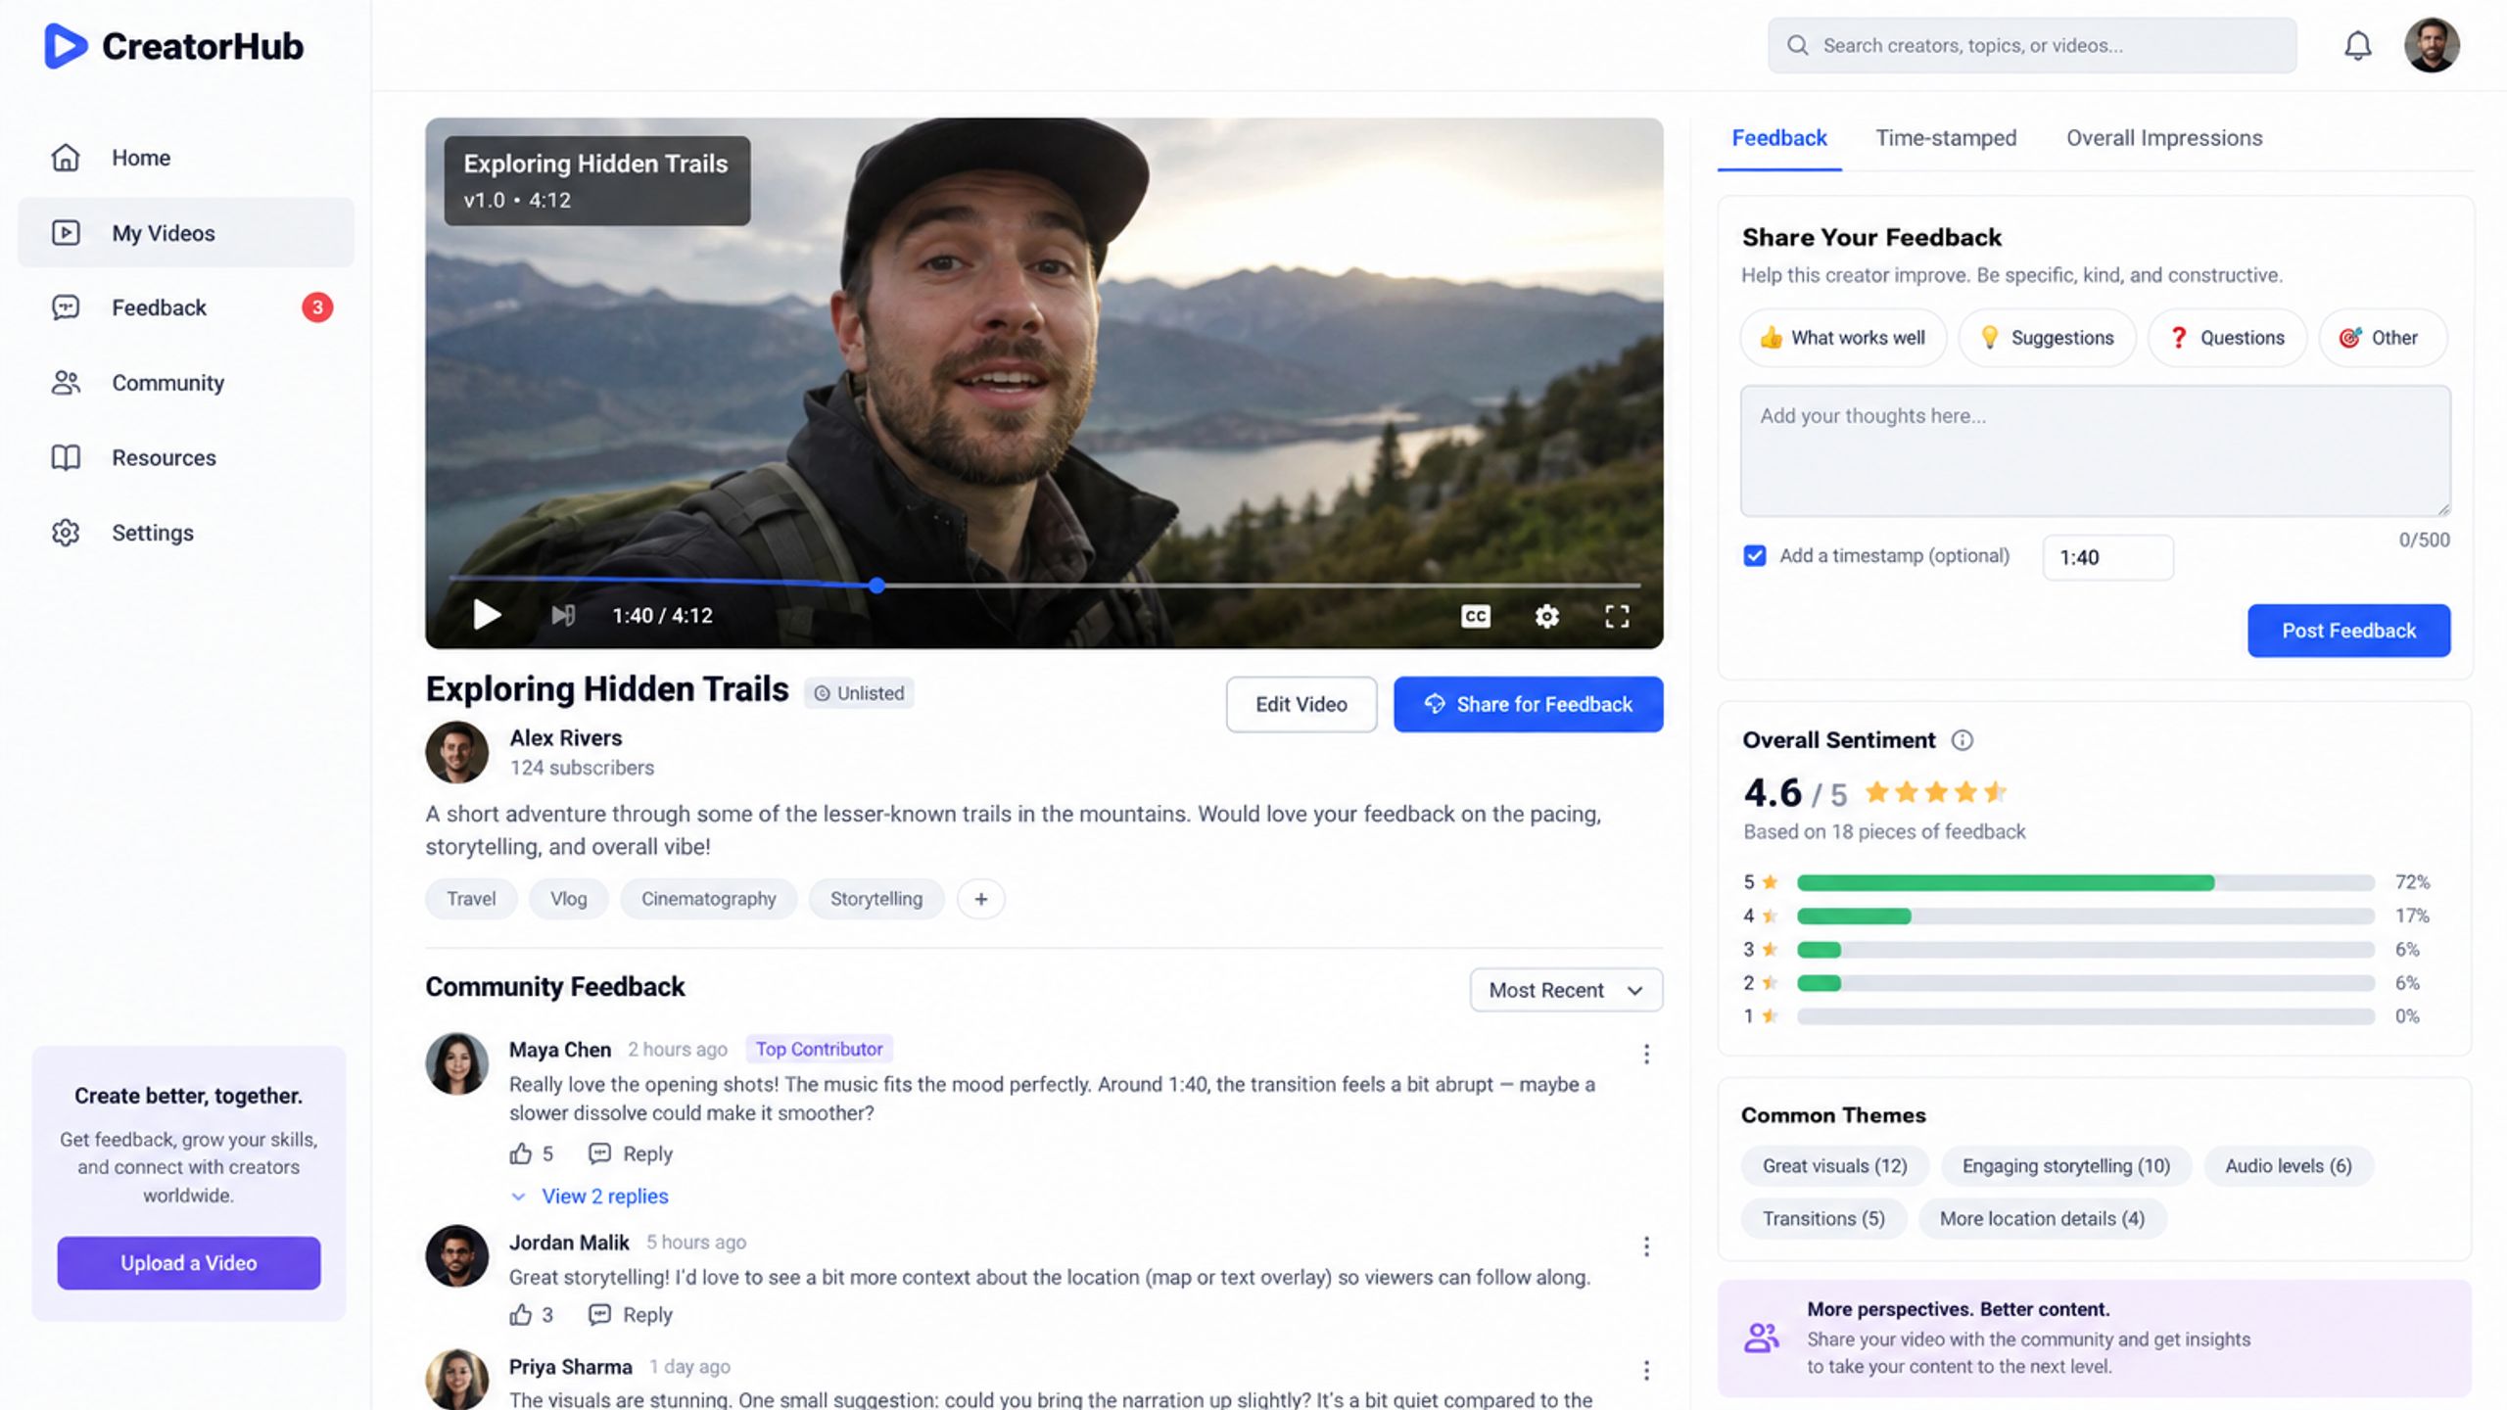The image size is (2507, 1410).
Task: Click the Transitions (5) theme chip
Action: click(1822, 1218)
